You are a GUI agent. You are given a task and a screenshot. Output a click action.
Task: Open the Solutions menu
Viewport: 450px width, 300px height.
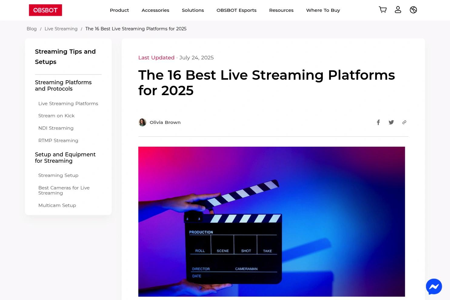193,10
